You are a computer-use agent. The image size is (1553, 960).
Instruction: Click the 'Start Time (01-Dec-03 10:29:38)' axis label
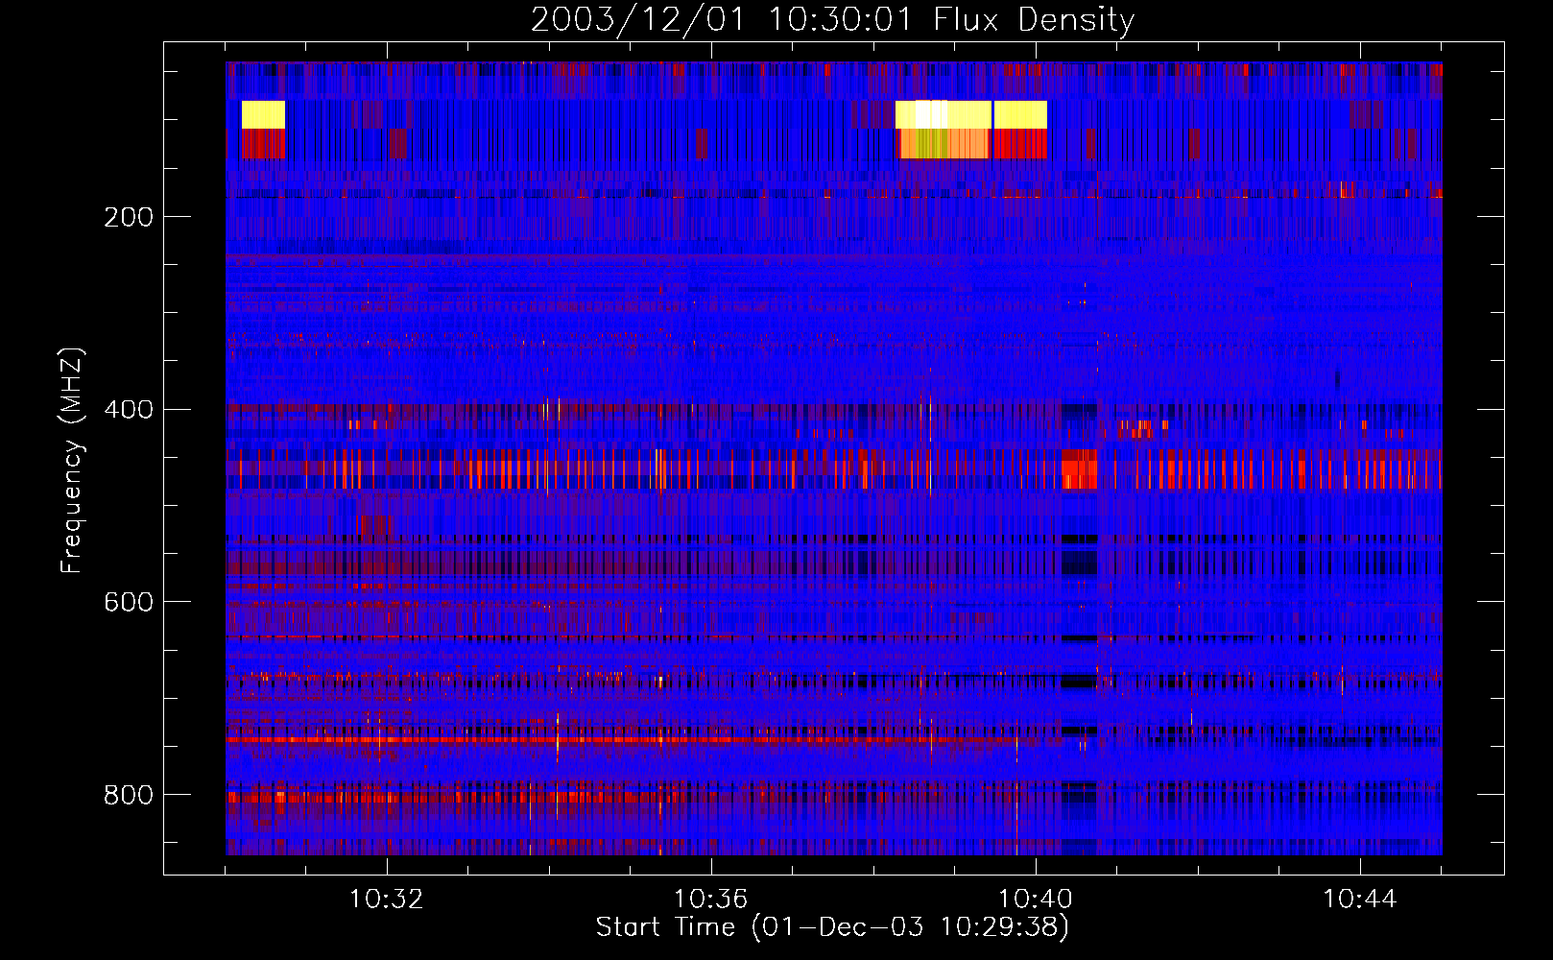(832, 927)
